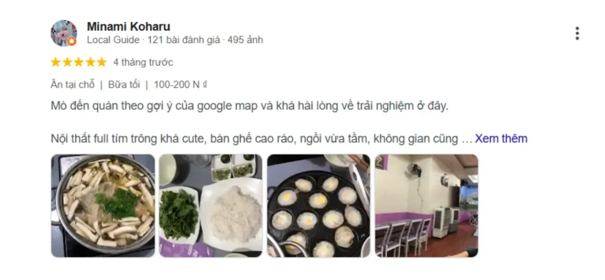The height and width of the screenshot is (280, 605).
Task: Click the Local Guide 121 bài đánh giá line
Action: click(x=175, y=40)
